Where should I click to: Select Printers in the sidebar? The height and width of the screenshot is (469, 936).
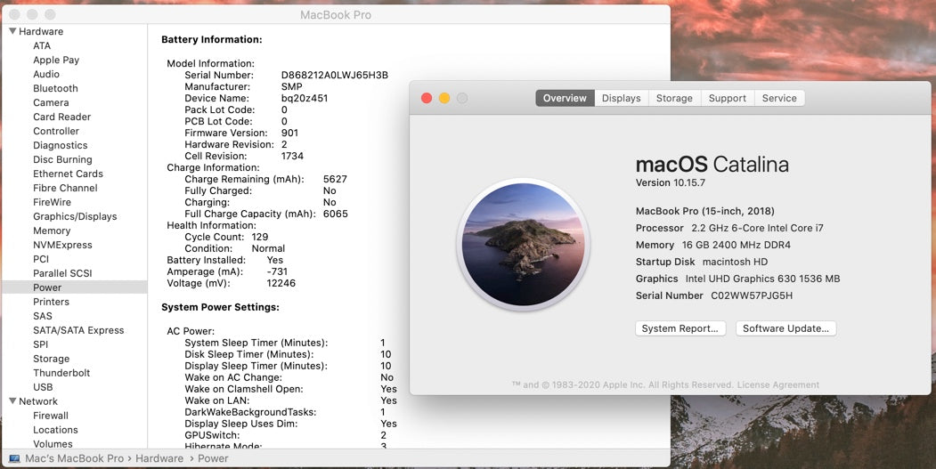52,302
